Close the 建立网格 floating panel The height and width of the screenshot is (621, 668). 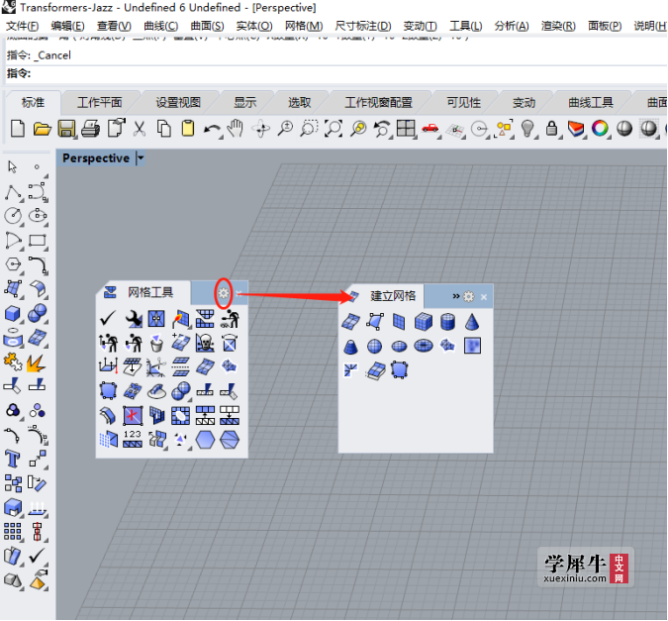coord(484,297)
